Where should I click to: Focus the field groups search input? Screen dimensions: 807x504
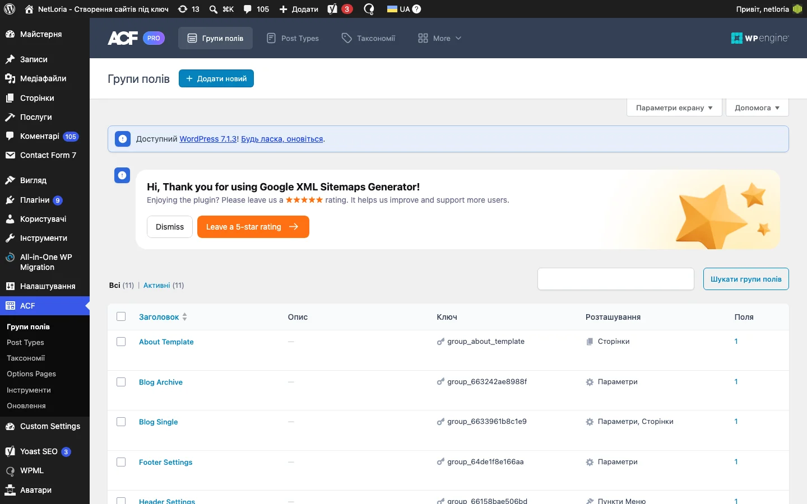click(616, 279)
